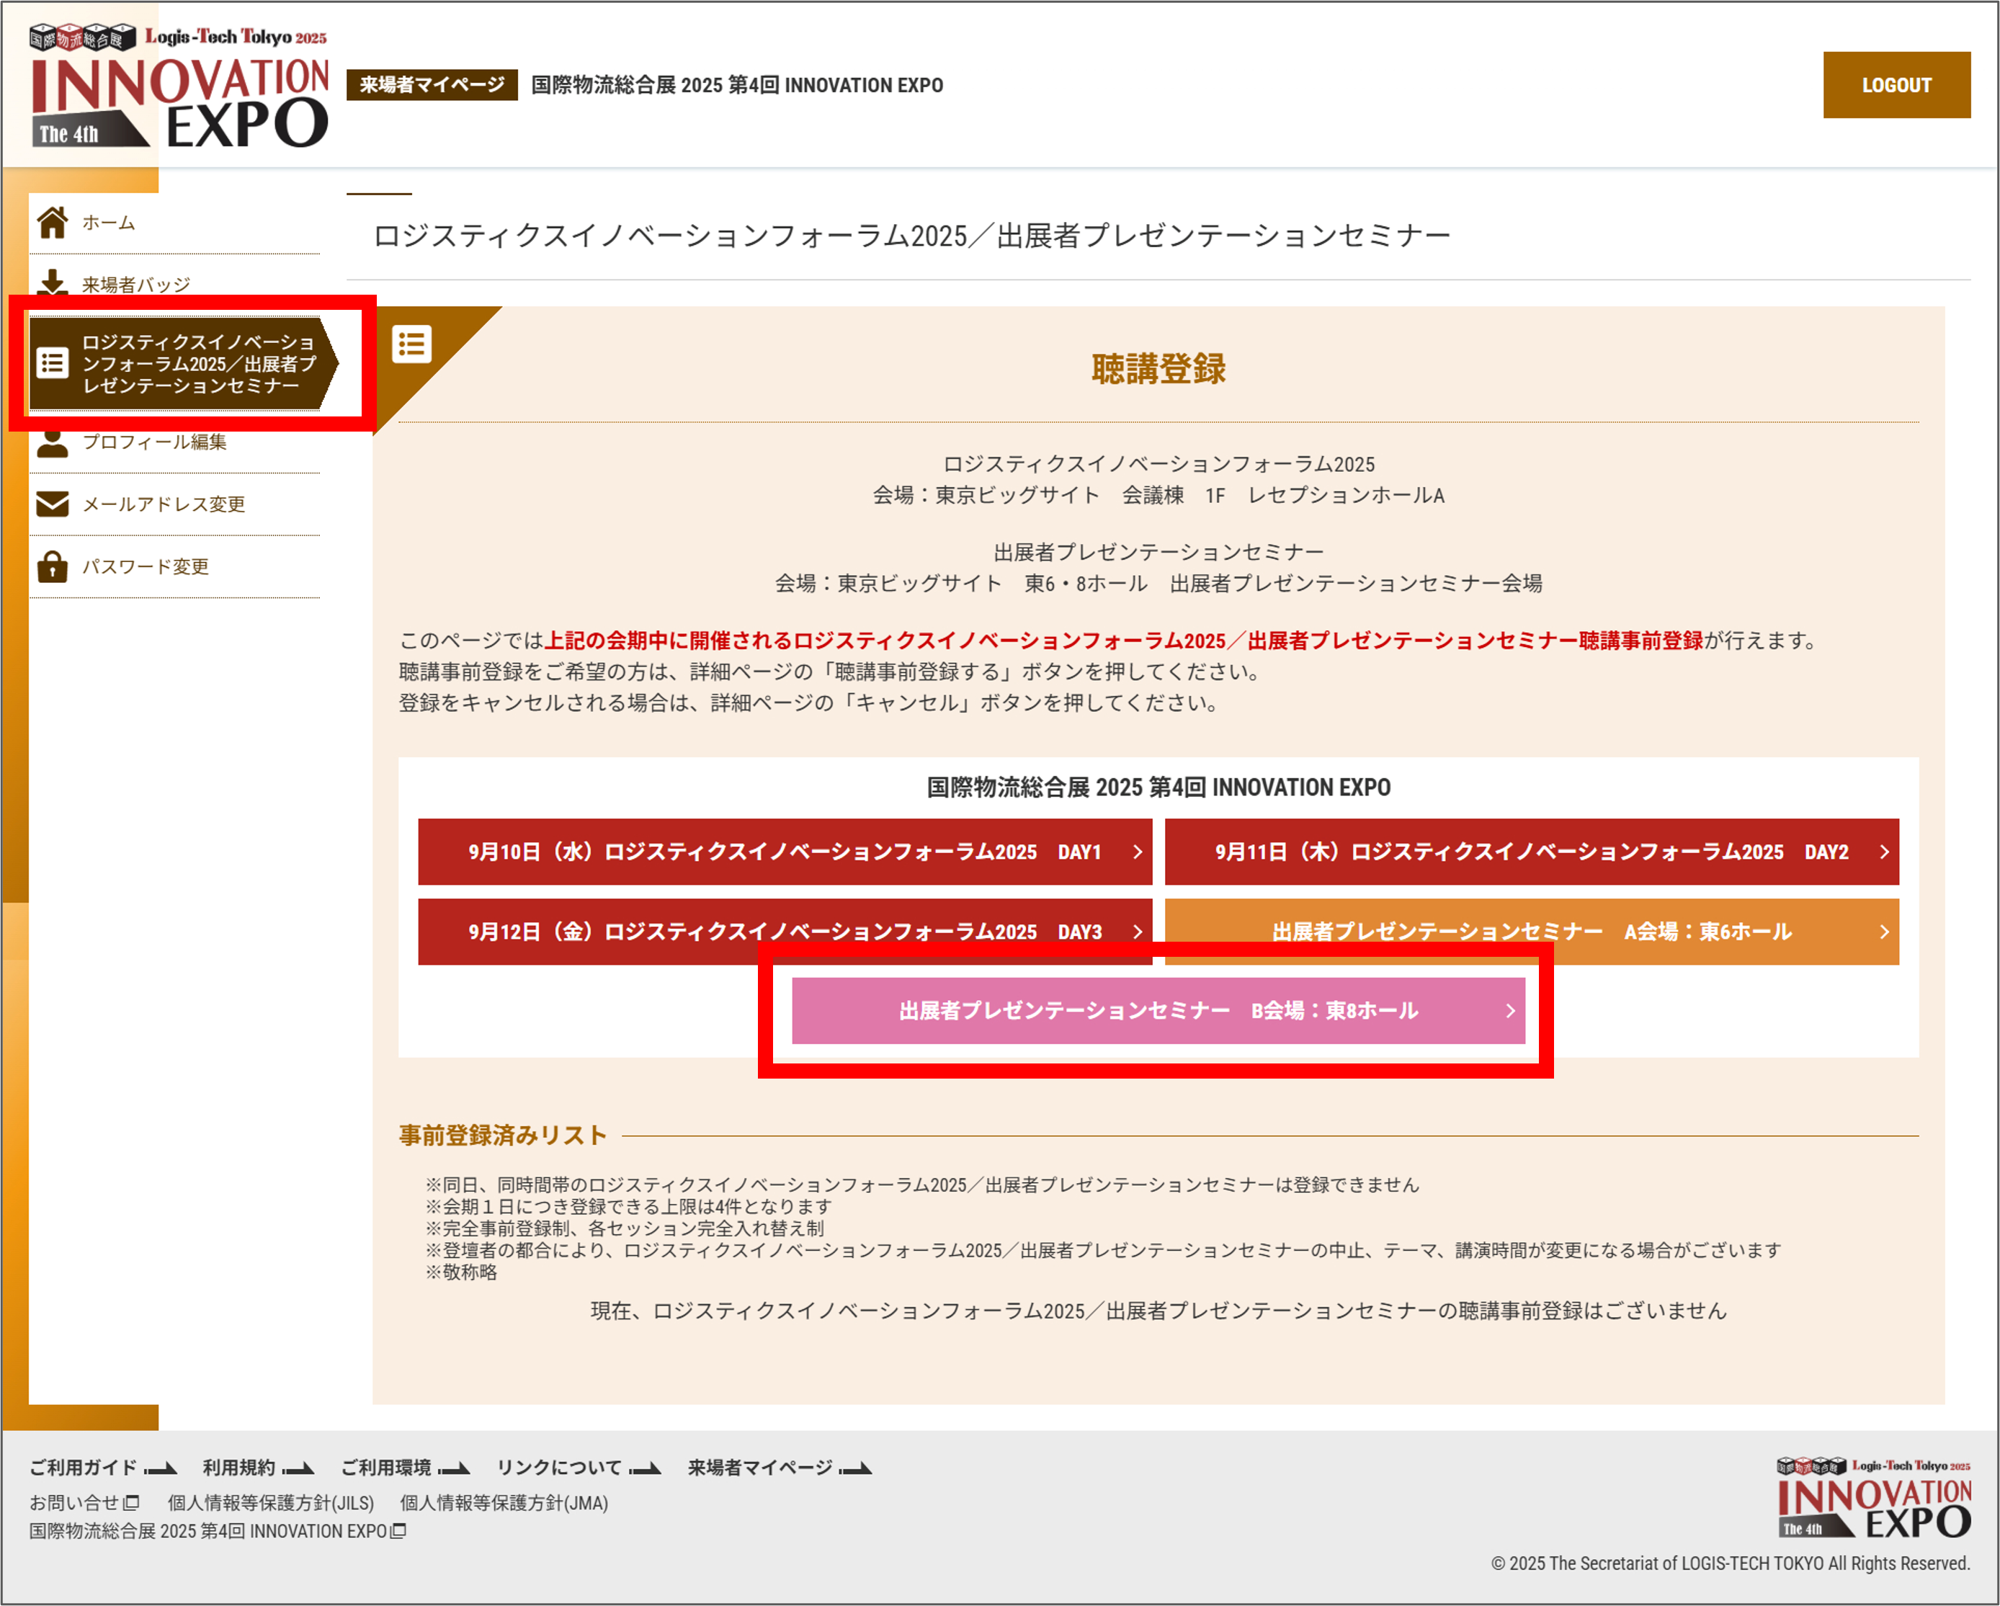Open 個人情報等保護方針(JILS) link
The width and height of the screenshot is (2000, 1606).
271,1502
